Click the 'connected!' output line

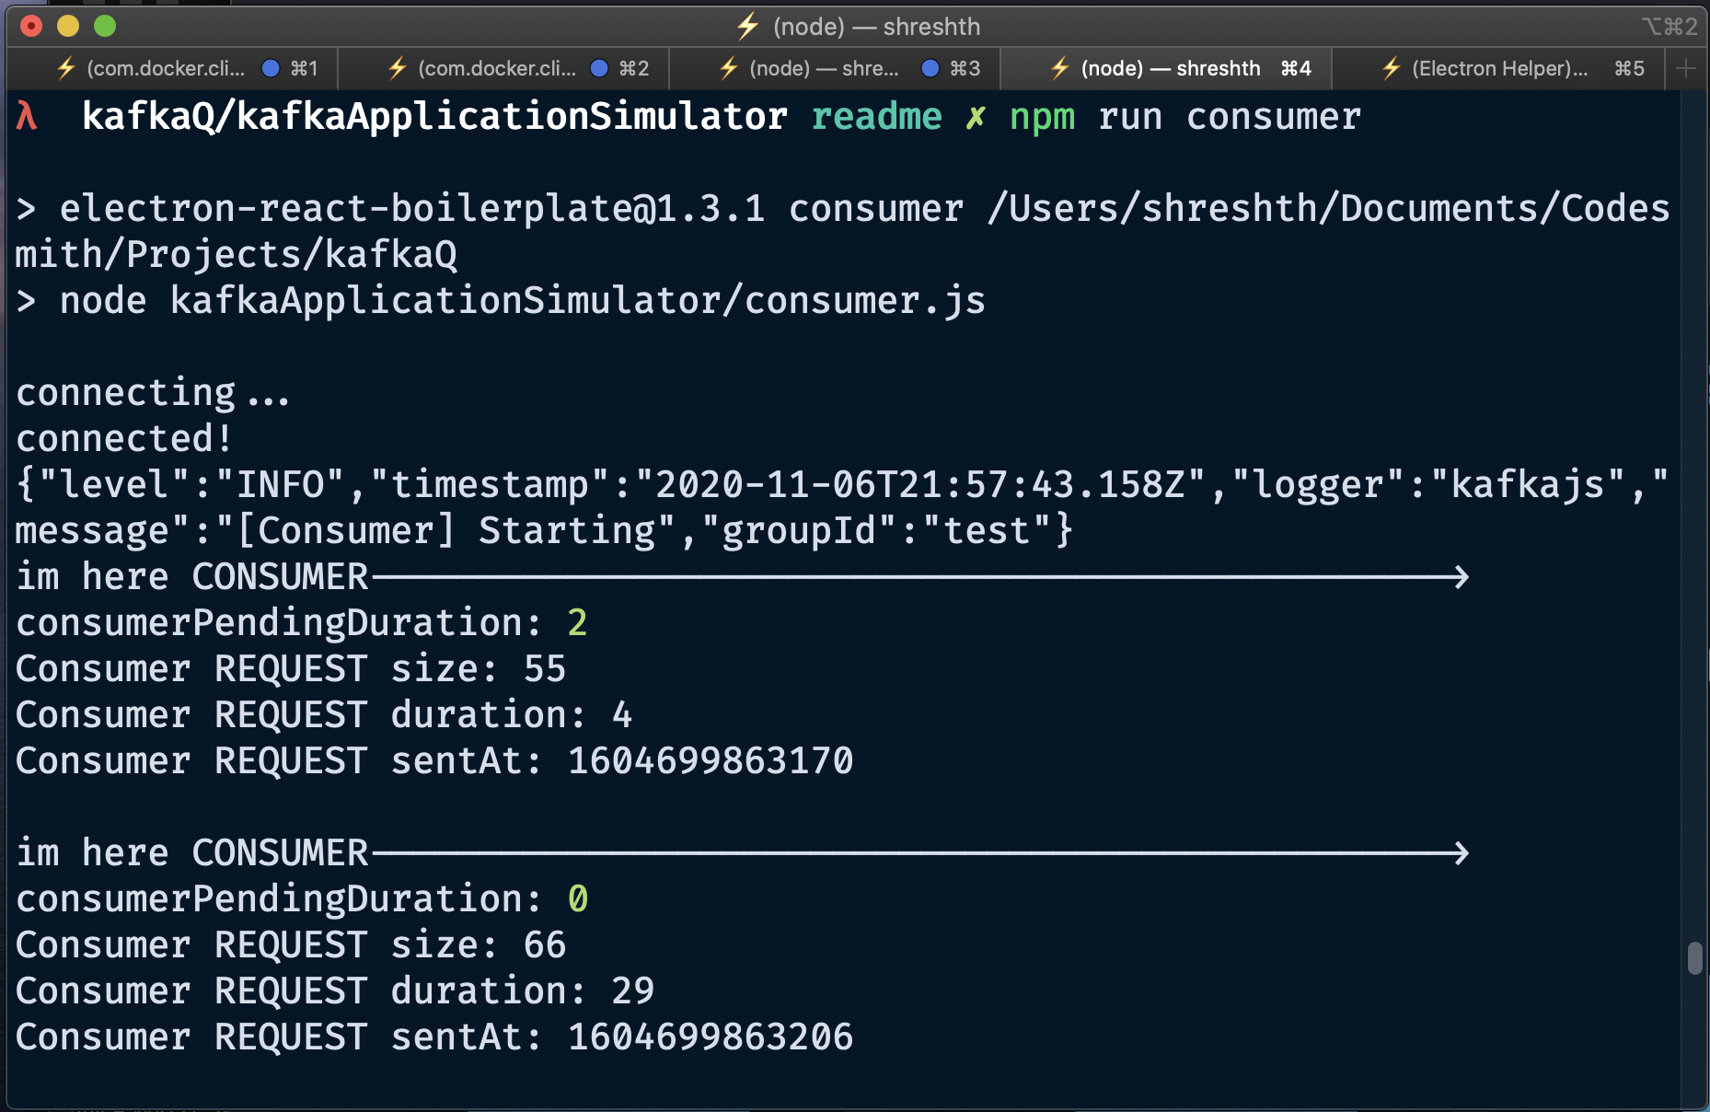coord(123,439)
